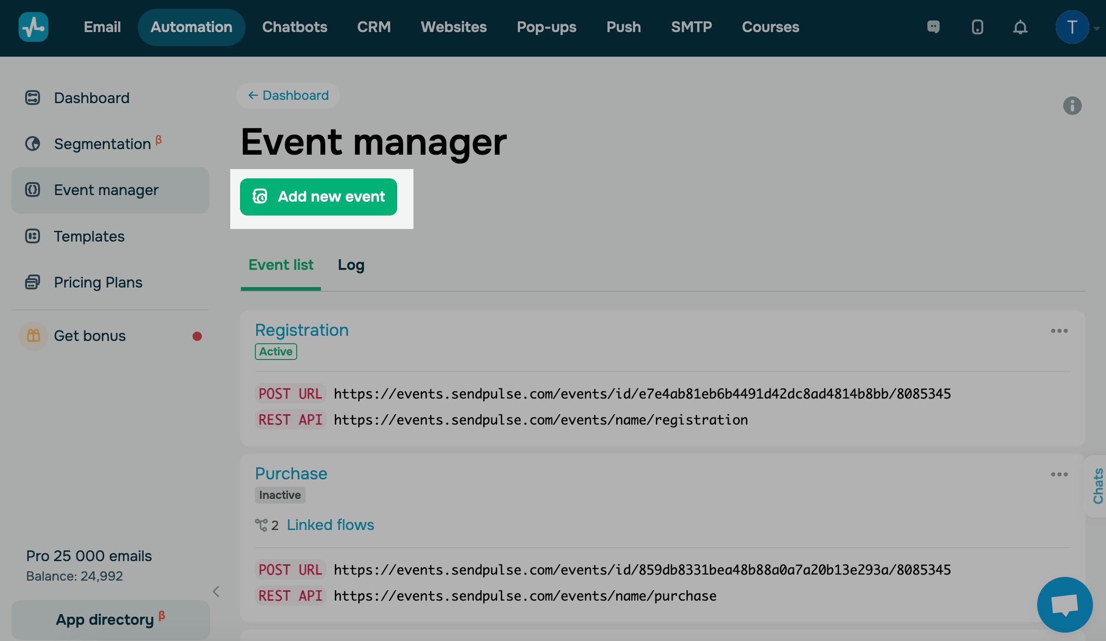Open the live chat bubble widget
Screen dimensions: 1106x641
1064,604
